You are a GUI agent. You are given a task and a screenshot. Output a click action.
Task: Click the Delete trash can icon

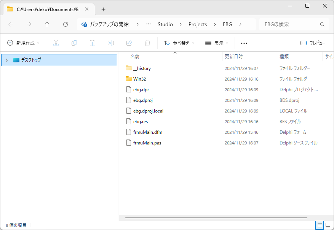pyautogui.click(x=147, y=43)
